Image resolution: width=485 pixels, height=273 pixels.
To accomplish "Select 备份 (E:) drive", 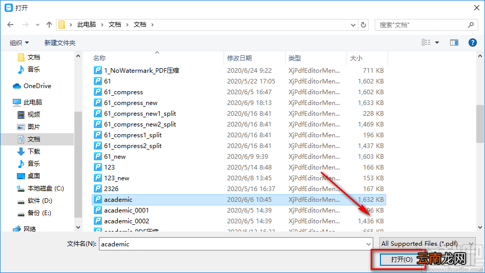I will (39, 213).
